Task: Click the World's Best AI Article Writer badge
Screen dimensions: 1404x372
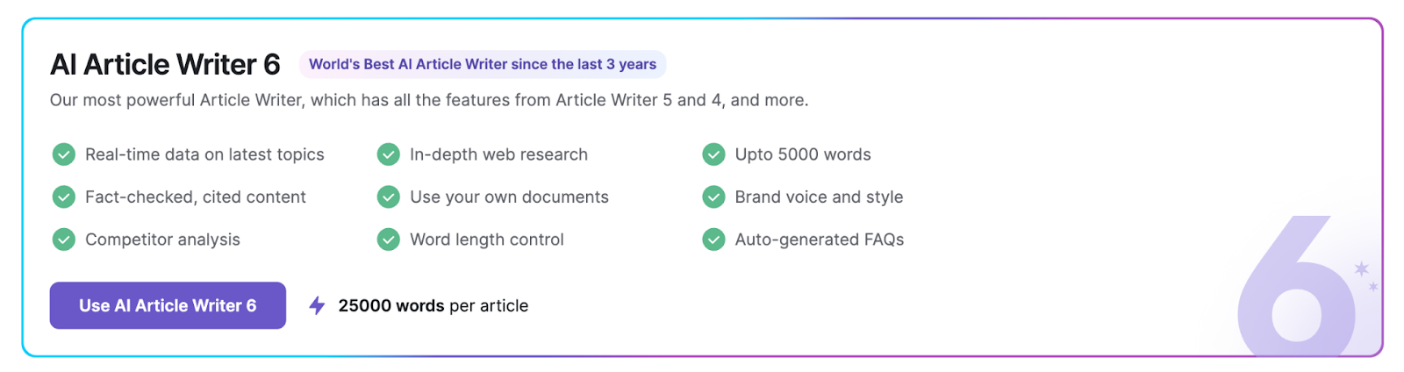Action: click(x=483, y=64)
